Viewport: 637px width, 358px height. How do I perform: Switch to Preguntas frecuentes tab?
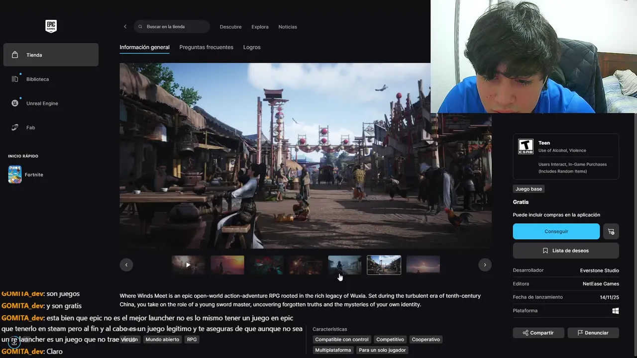pyautogui.click(x=206, y=47)
